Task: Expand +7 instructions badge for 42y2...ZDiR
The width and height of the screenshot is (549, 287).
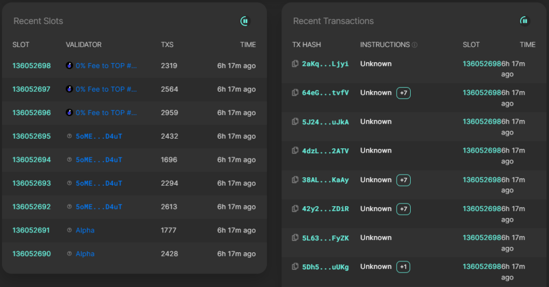Action: pyautogui.click(x=403, y=209)
